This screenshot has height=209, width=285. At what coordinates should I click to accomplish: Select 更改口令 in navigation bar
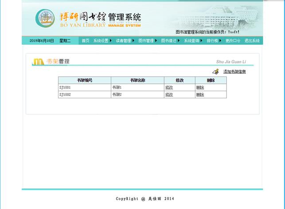[233, 41]
